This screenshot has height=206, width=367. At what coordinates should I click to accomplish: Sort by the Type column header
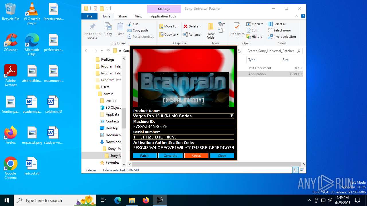coord(263,60)
